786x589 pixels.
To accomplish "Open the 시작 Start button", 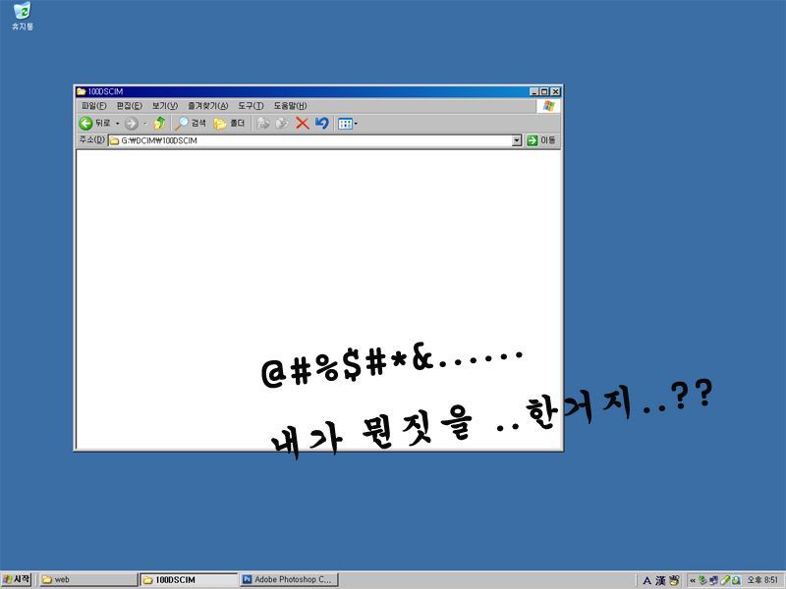I will (x=16, y=580).
